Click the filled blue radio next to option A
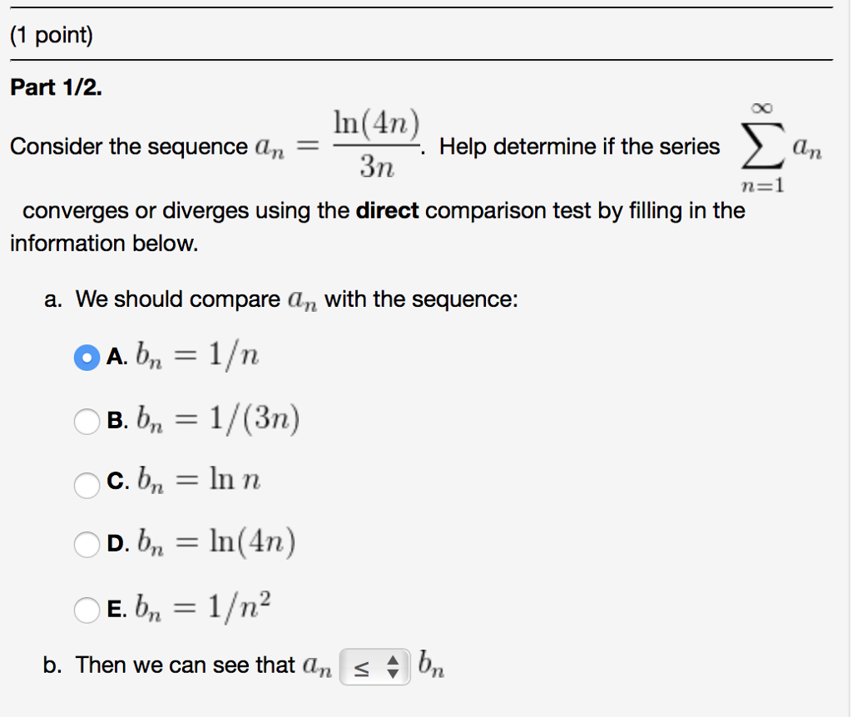852x717 pixels. 87,357
